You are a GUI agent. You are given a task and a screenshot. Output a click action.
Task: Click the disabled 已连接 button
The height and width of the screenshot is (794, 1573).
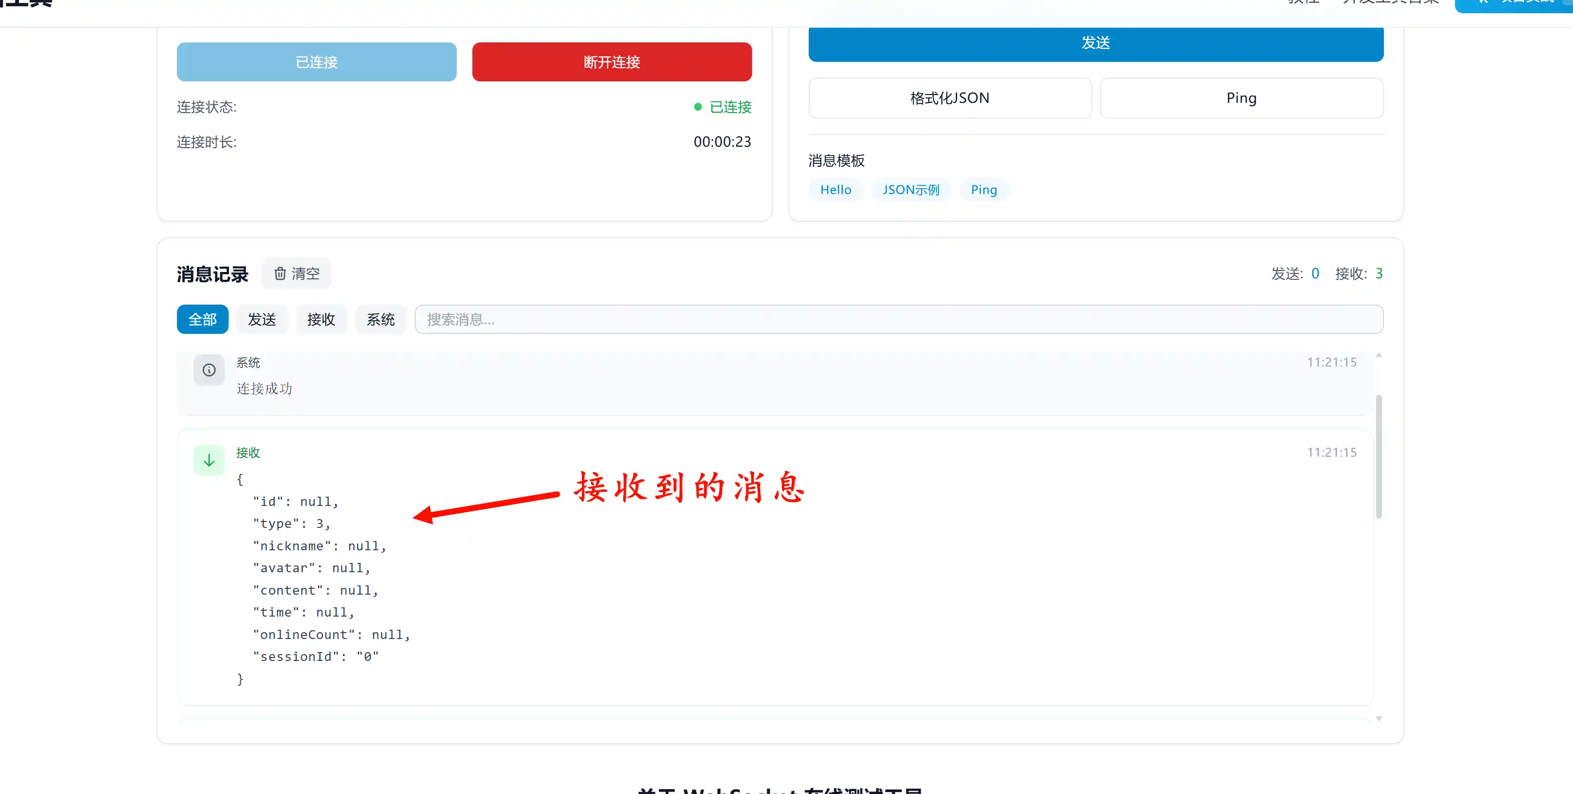pyautogui.click(x=316, y=62)
